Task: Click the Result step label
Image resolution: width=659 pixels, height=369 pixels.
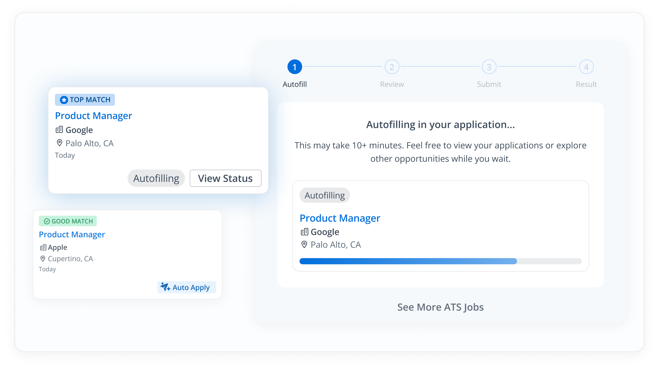Action: [x=586, y=84]
